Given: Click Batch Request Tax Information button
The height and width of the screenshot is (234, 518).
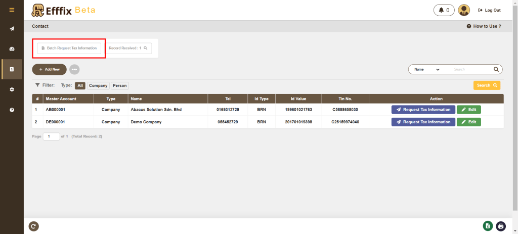Looking at the screenshot, I should (69, 48).
